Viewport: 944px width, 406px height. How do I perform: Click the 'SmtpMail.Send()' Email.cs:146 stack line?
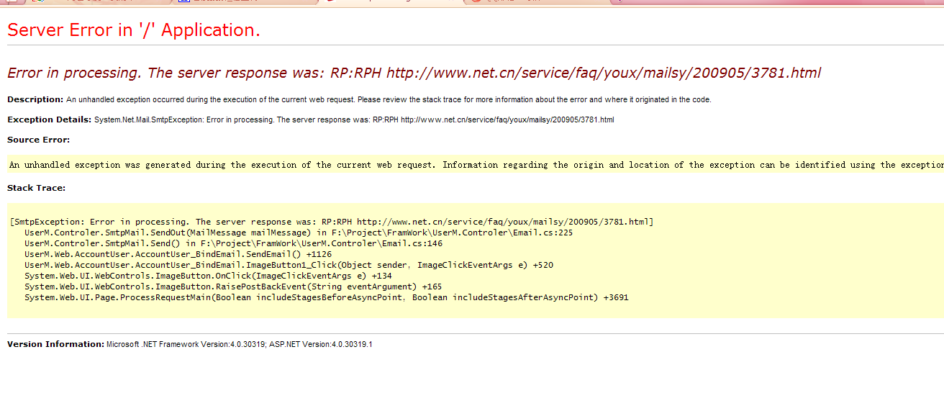[x=233, y=243]
